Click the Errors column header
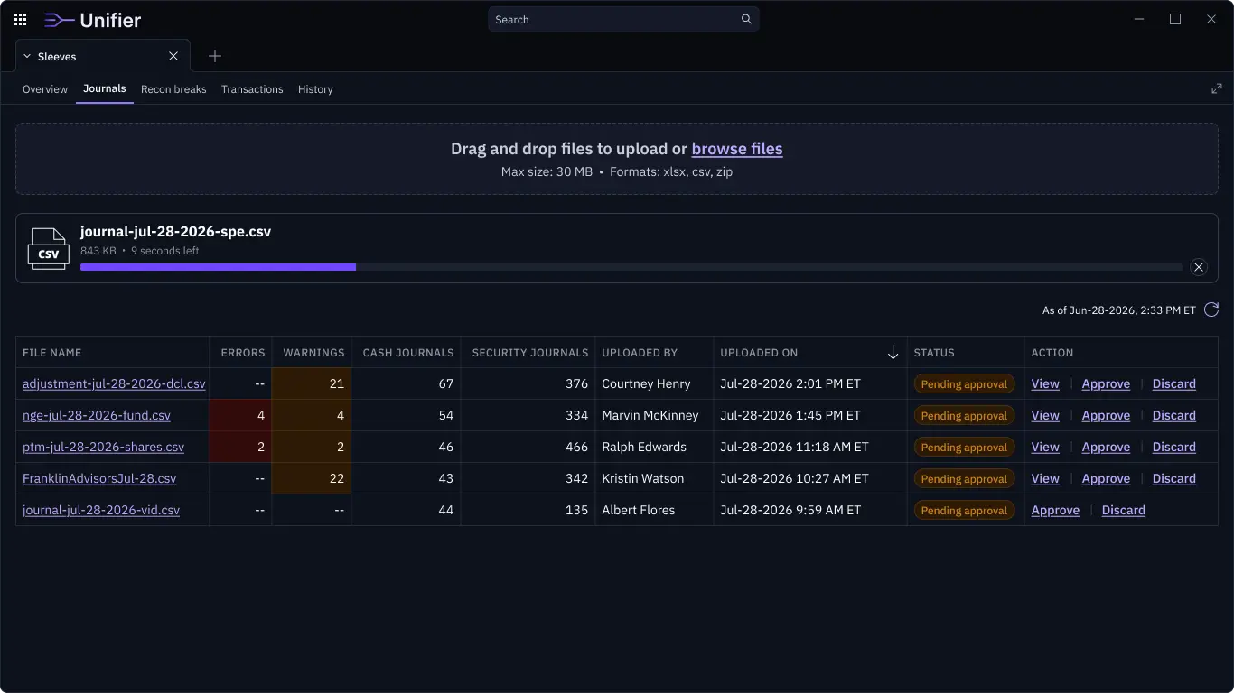The width and height of the screenshot is (1234, 693). (x=243, y=353)
